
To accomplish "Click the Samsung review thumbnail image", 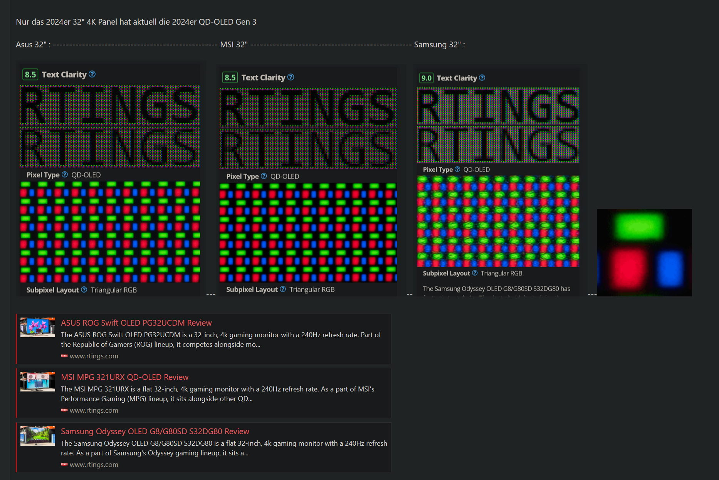I will (x=37, y=436).
